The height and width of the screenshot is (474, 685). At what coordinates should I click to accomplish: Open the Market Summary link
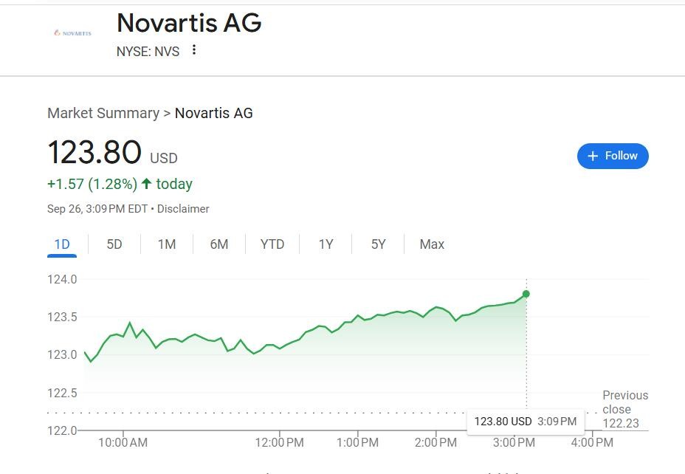103,113
